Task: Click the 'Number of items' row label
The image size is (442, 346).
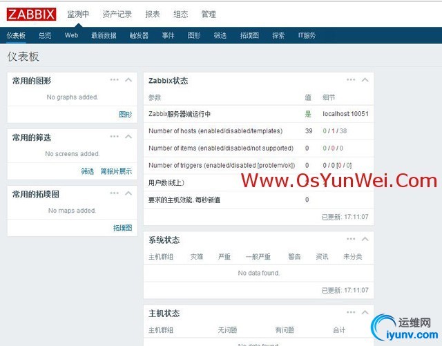Action: (221, 148)
